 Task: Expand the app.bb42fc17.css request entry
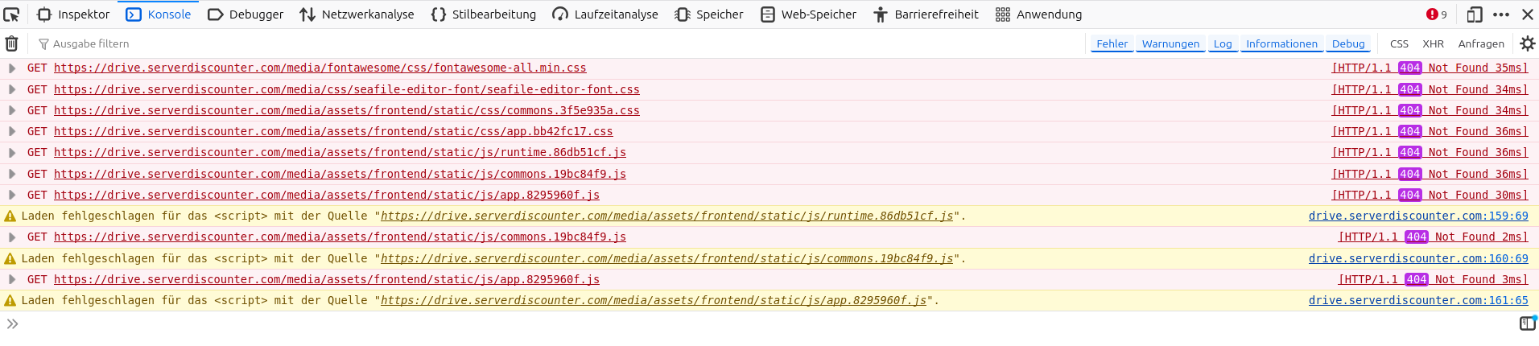coord(12,131)
